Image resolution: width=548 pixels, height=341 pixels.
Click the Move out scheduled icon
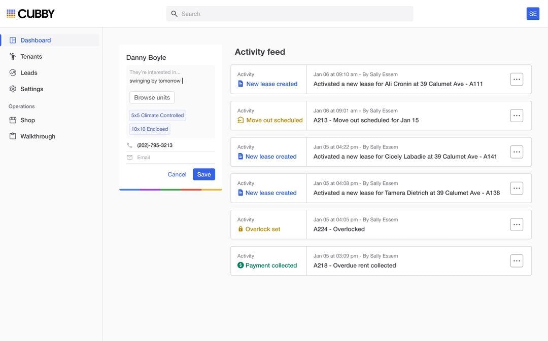pyautogui.click(x=241, y=120)
